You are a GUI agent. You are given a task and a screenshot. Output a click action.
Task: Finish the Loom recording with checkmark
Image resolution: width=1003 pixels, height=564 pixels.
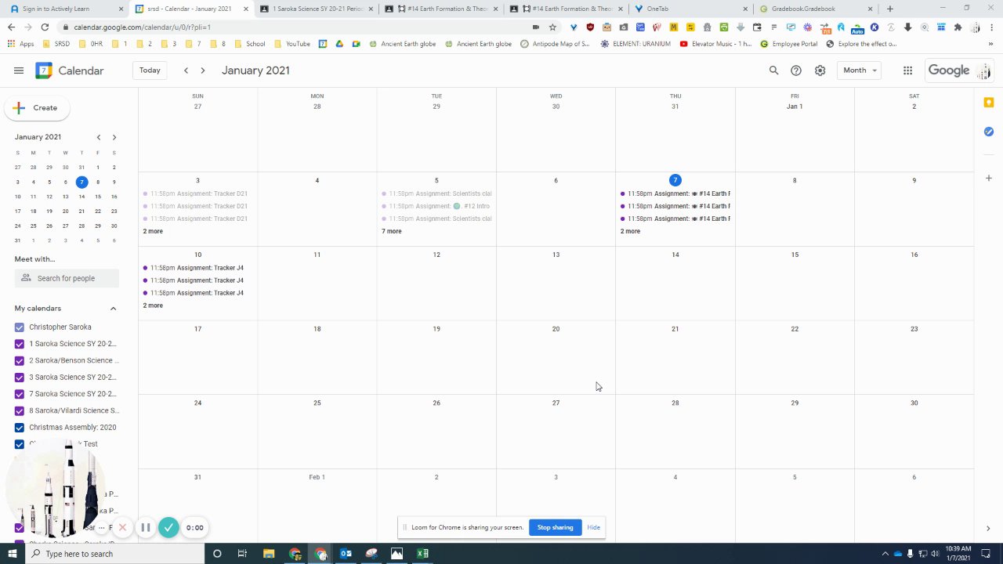168,527
